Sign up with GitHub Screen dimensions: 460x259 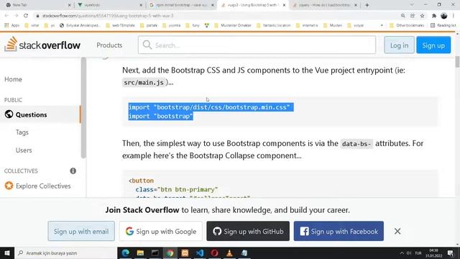(x=248, y=231)
